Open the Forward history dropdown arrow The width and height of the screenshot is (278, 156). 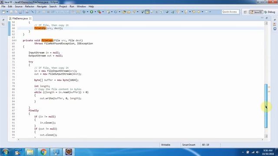click(210, 12)
